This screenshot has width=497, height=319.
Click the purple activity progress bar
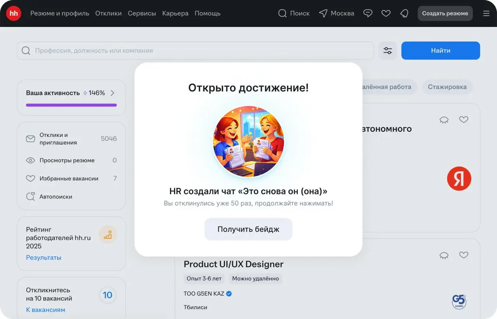pyautogui.click(x=71, y=105)
